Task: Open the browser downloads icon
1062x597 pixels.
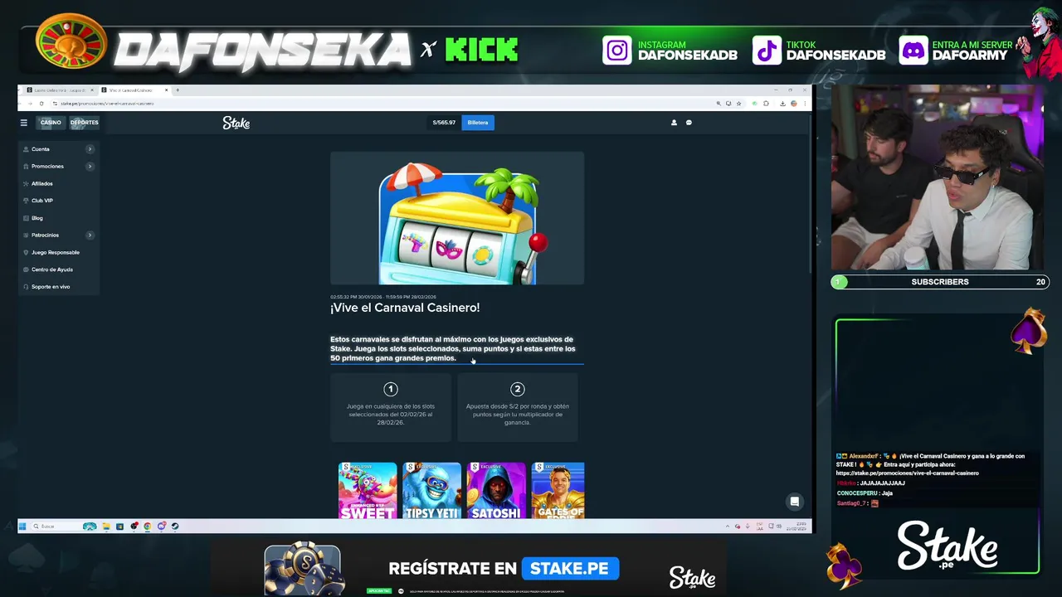Action: 782,104
